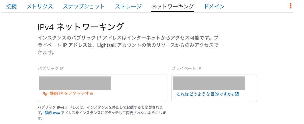304x124 pixels.
Task: Click the IPv4 ネットワーキング heading
Action: 81,27
